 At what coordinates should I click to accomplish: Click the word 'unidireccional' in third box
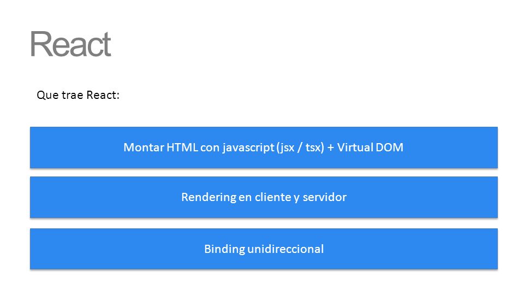click(x=285, y=249)
